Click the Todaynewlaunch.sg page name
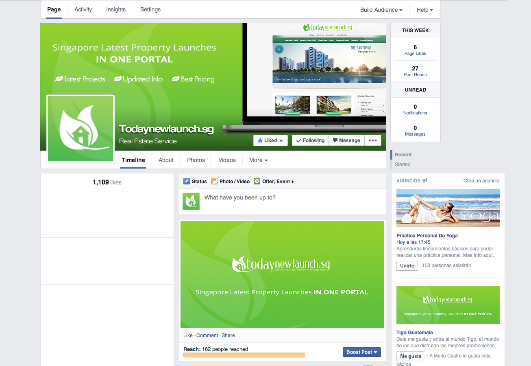This screenshot has width=531, height=366. point(166,129)
